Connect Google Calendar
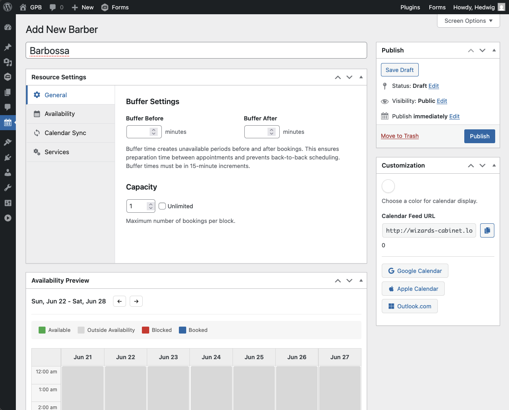 (x=415, y=271)
